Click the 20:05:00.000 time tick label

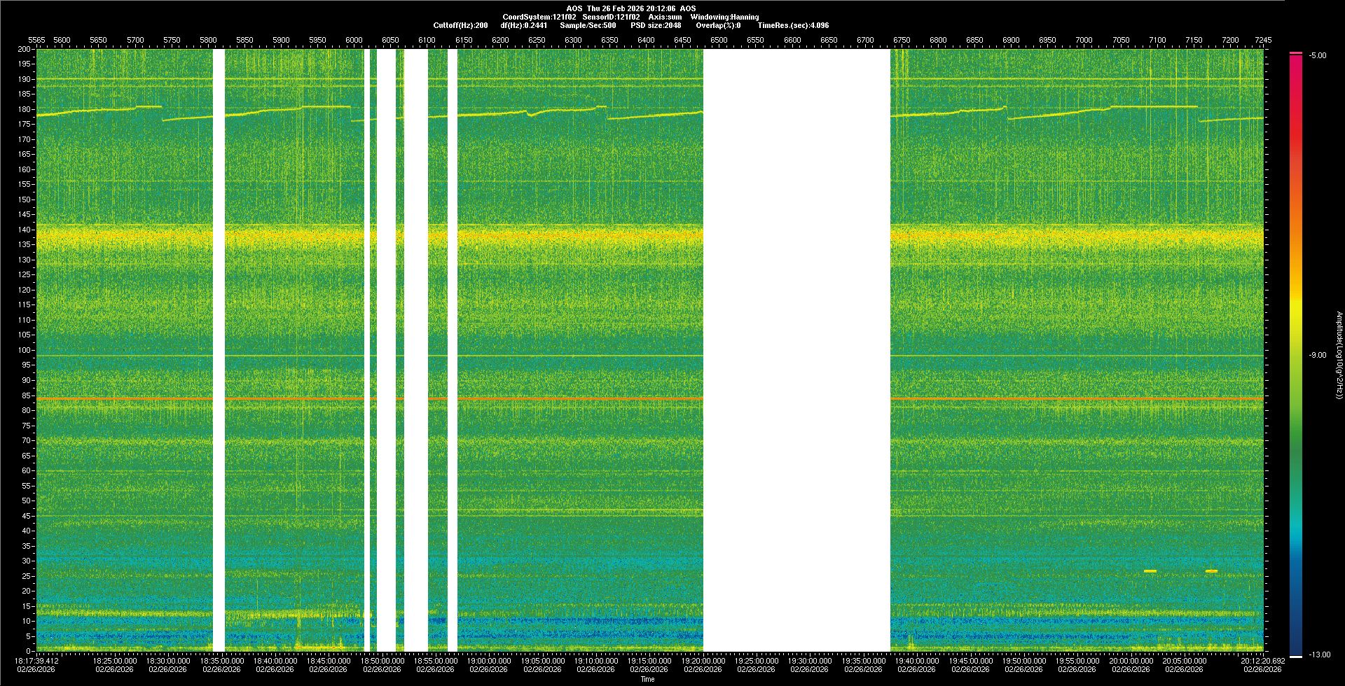pyautogui.click(x=1184, y=661)
